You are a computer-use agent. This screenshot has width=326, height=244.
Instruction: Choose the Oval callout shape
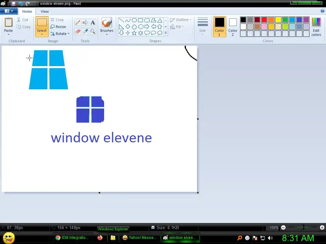pyautogui.click(x=153, y=33)
